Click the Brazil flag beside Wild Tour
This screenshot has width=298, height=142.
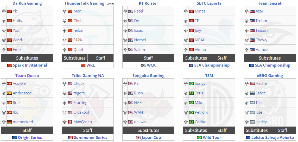coord(199,137)
